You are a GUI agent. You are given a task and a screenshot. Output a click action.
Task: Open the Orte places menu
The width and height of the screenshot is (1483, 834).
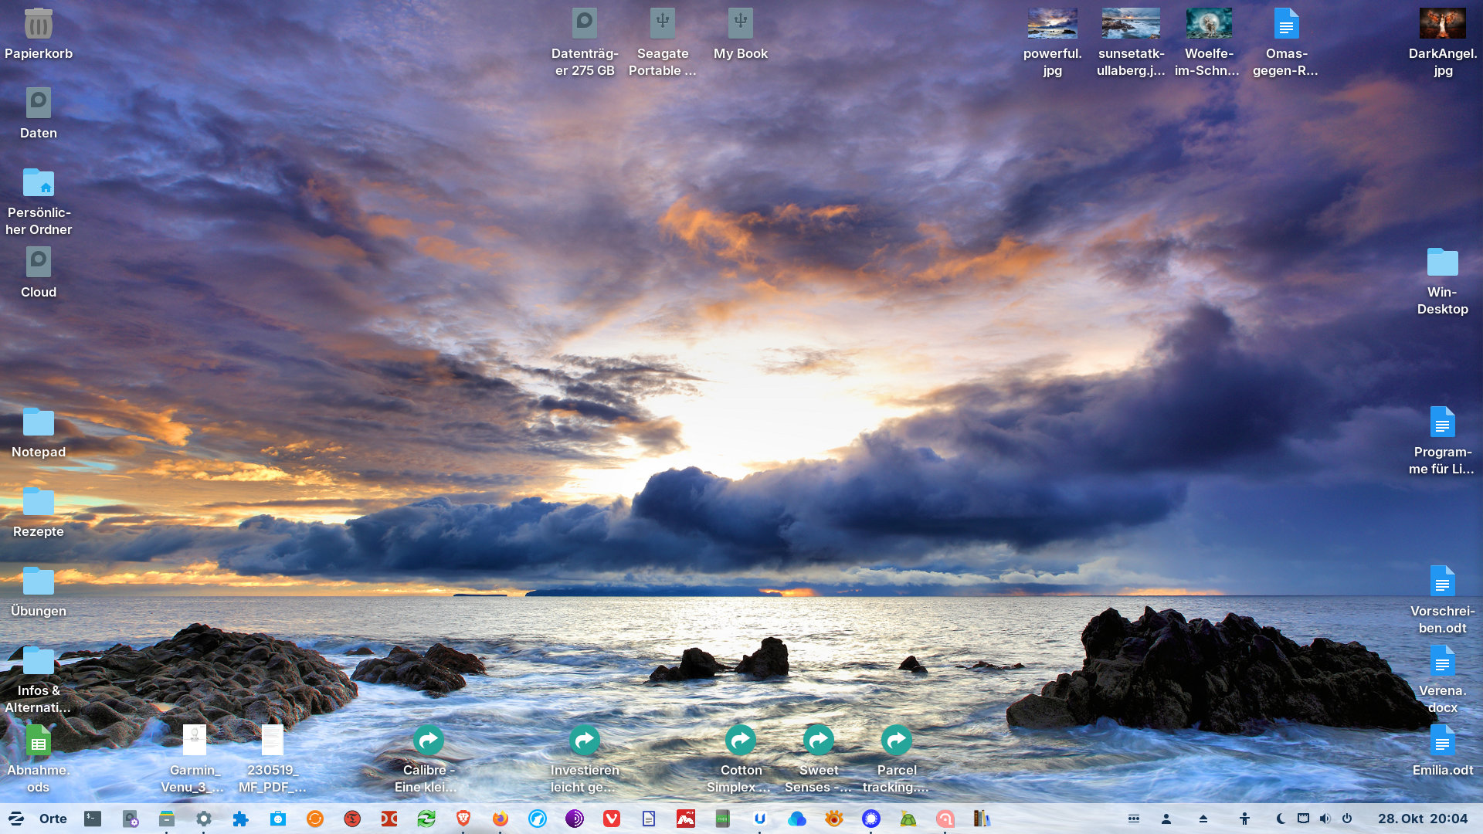[53, 819]
